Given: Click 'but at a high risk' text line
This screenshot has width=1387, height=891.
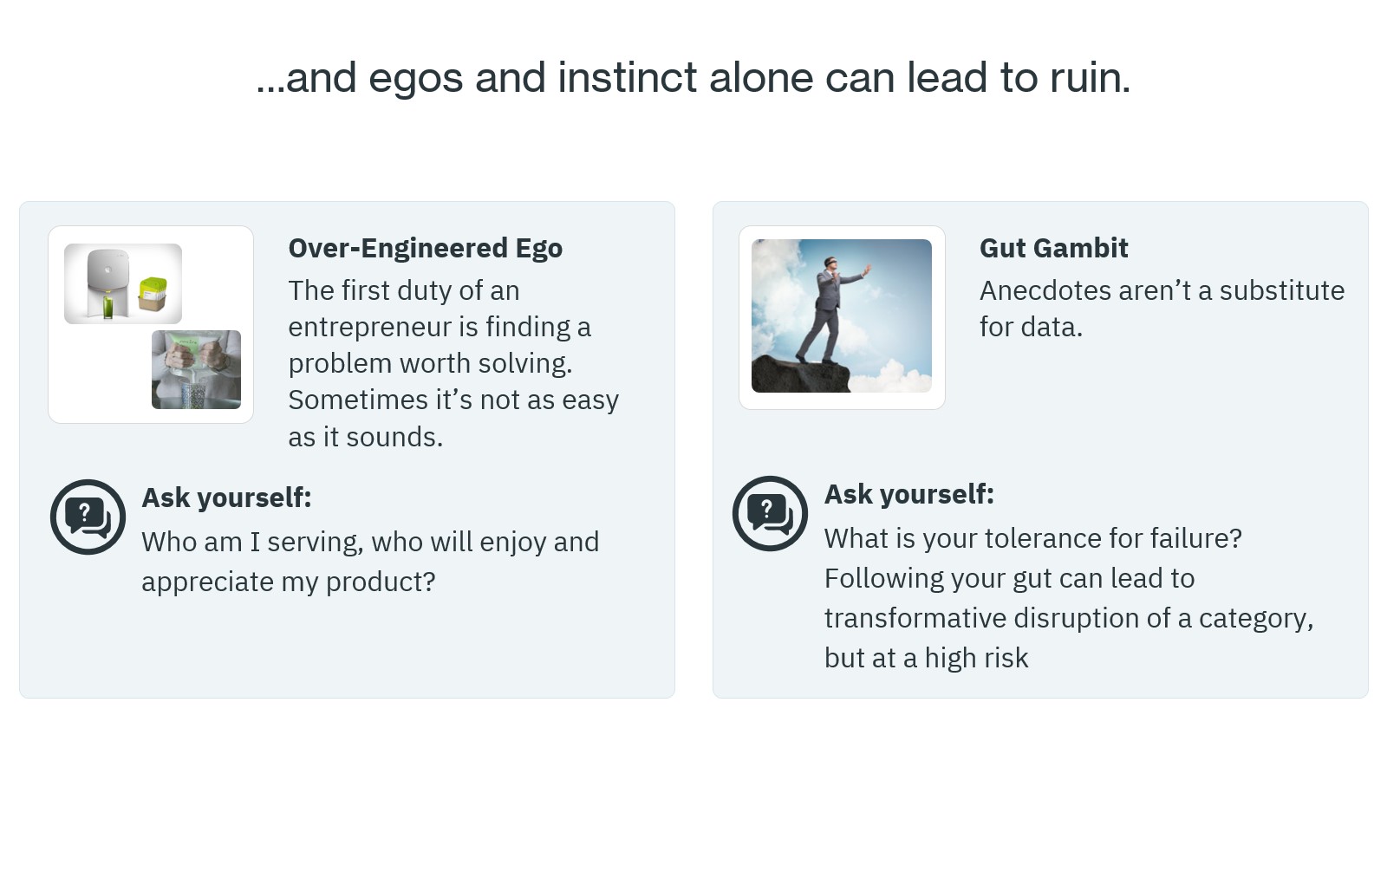Looking at the screenshot, I should [926, 658].
